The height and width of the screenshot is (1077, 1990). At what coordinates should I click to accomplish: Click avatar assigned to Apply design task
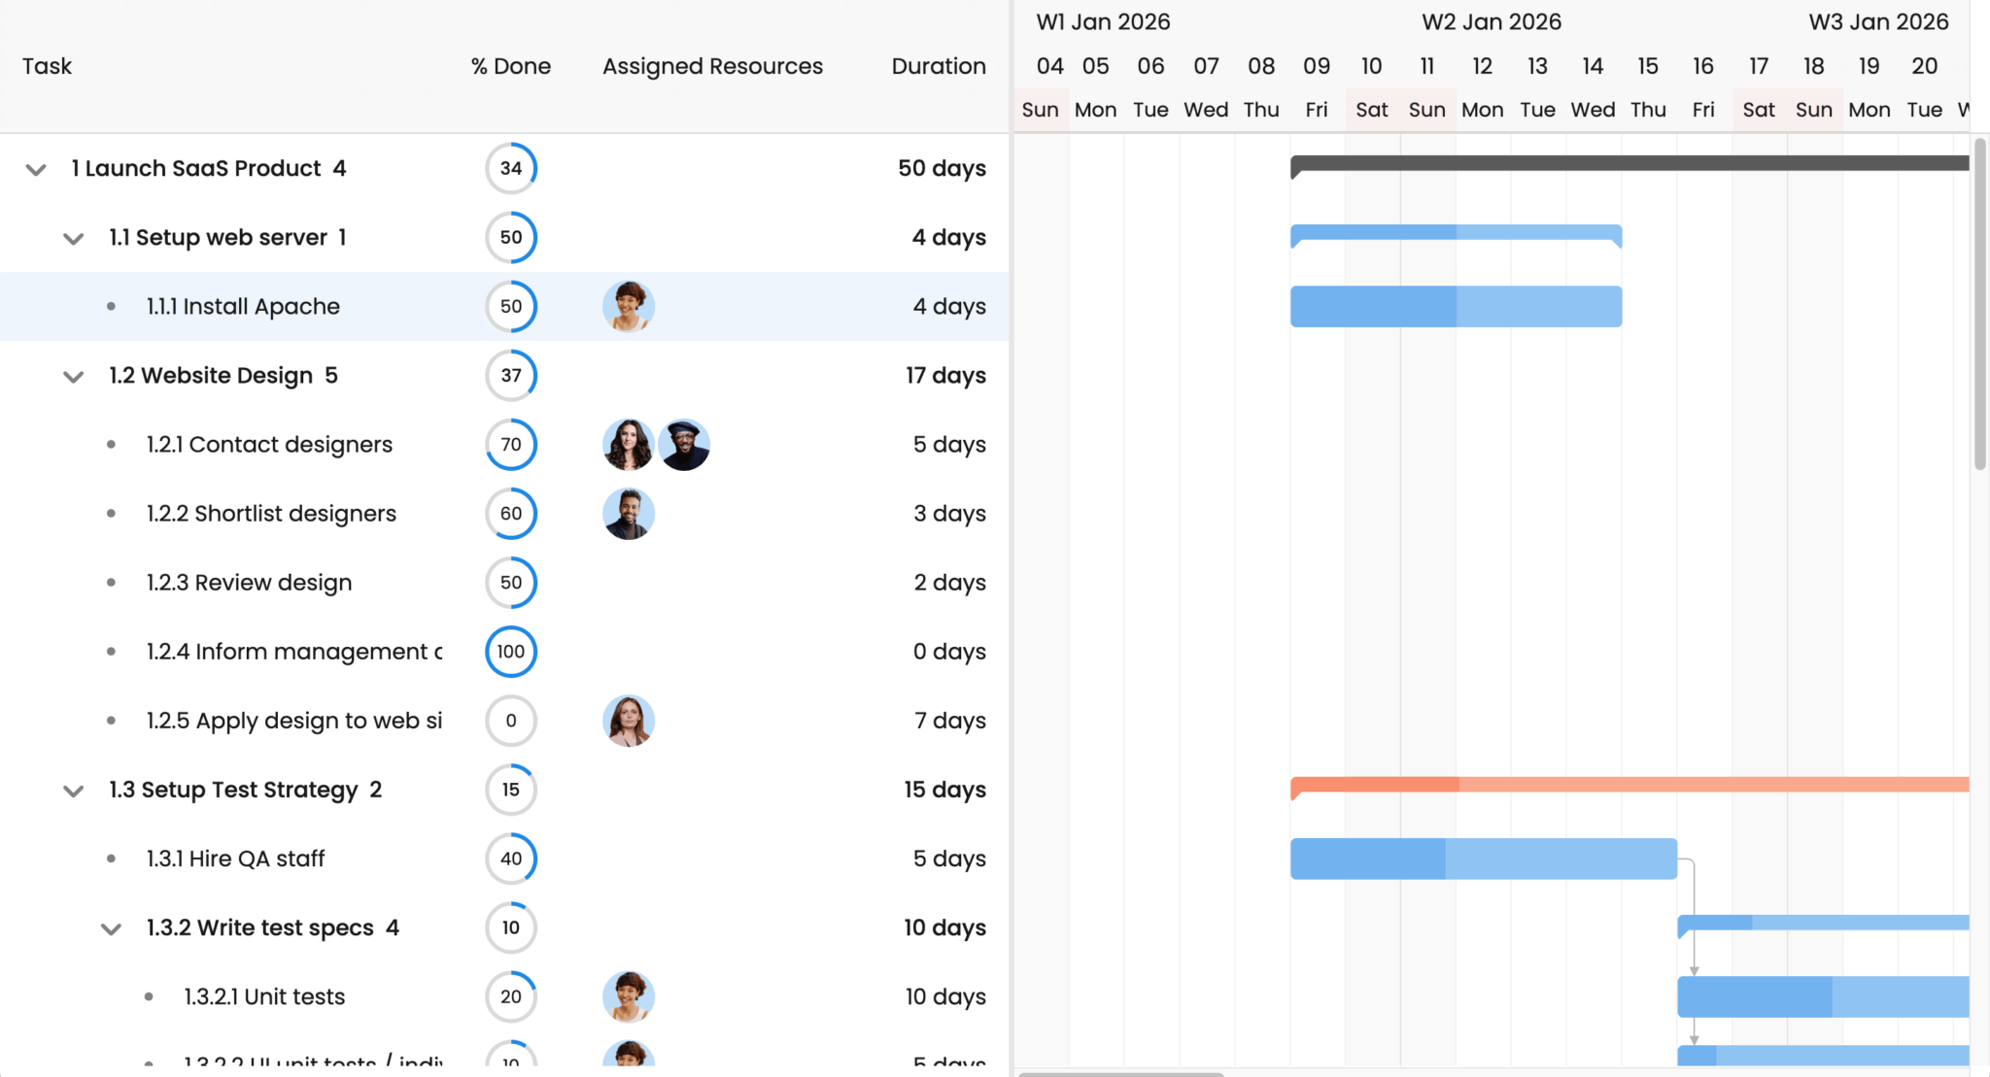pyautogui.click(x=629, y=721)
